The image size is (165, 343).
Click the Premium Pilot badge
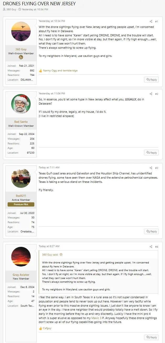(21, 204)
